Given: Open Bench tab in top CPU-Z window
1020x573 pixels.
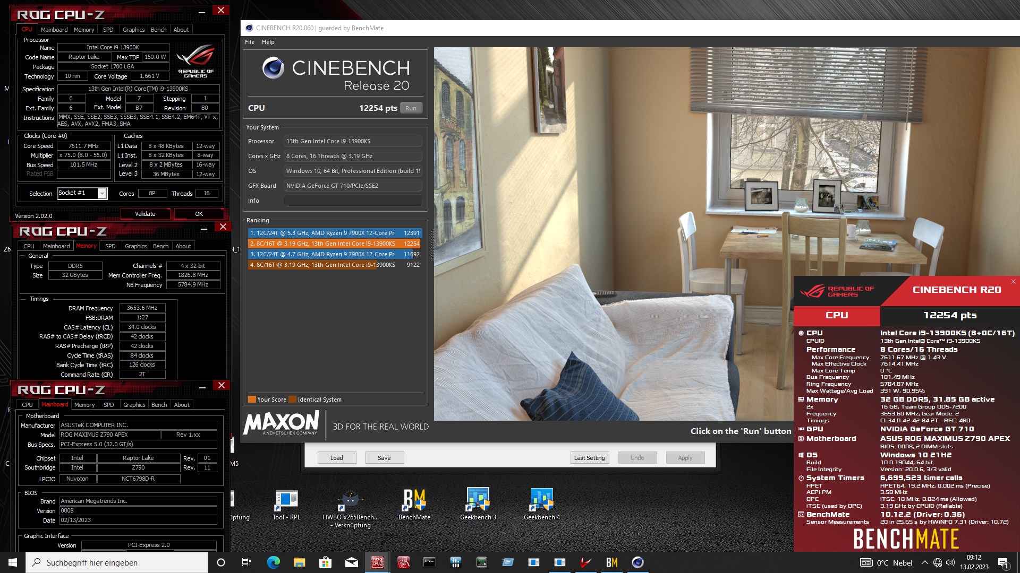Looking at the screenshot, I should tap(158, 30).
